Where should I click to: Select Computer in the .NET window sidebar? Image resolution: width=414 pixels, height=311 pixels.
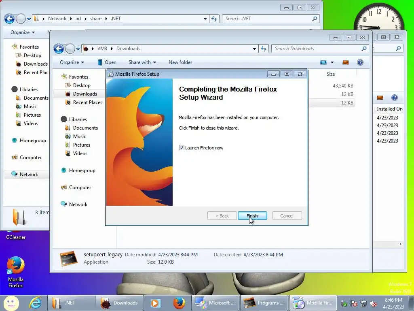tap(31, 158)
